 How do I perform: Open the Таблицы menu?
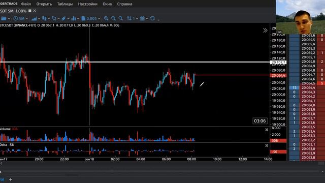[65, 4]
